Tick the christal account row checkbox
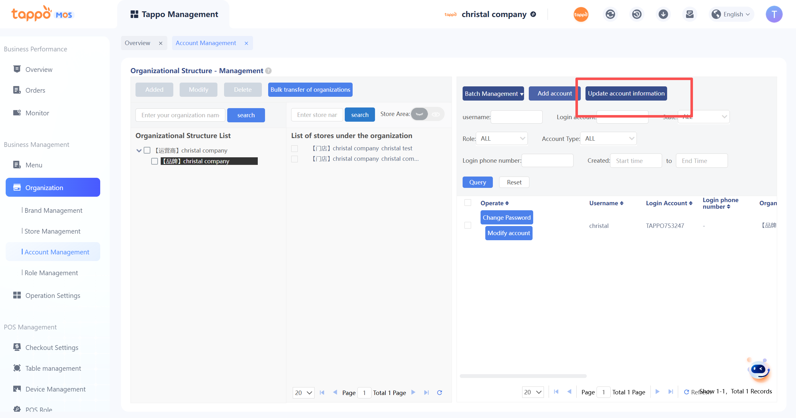 468,225
